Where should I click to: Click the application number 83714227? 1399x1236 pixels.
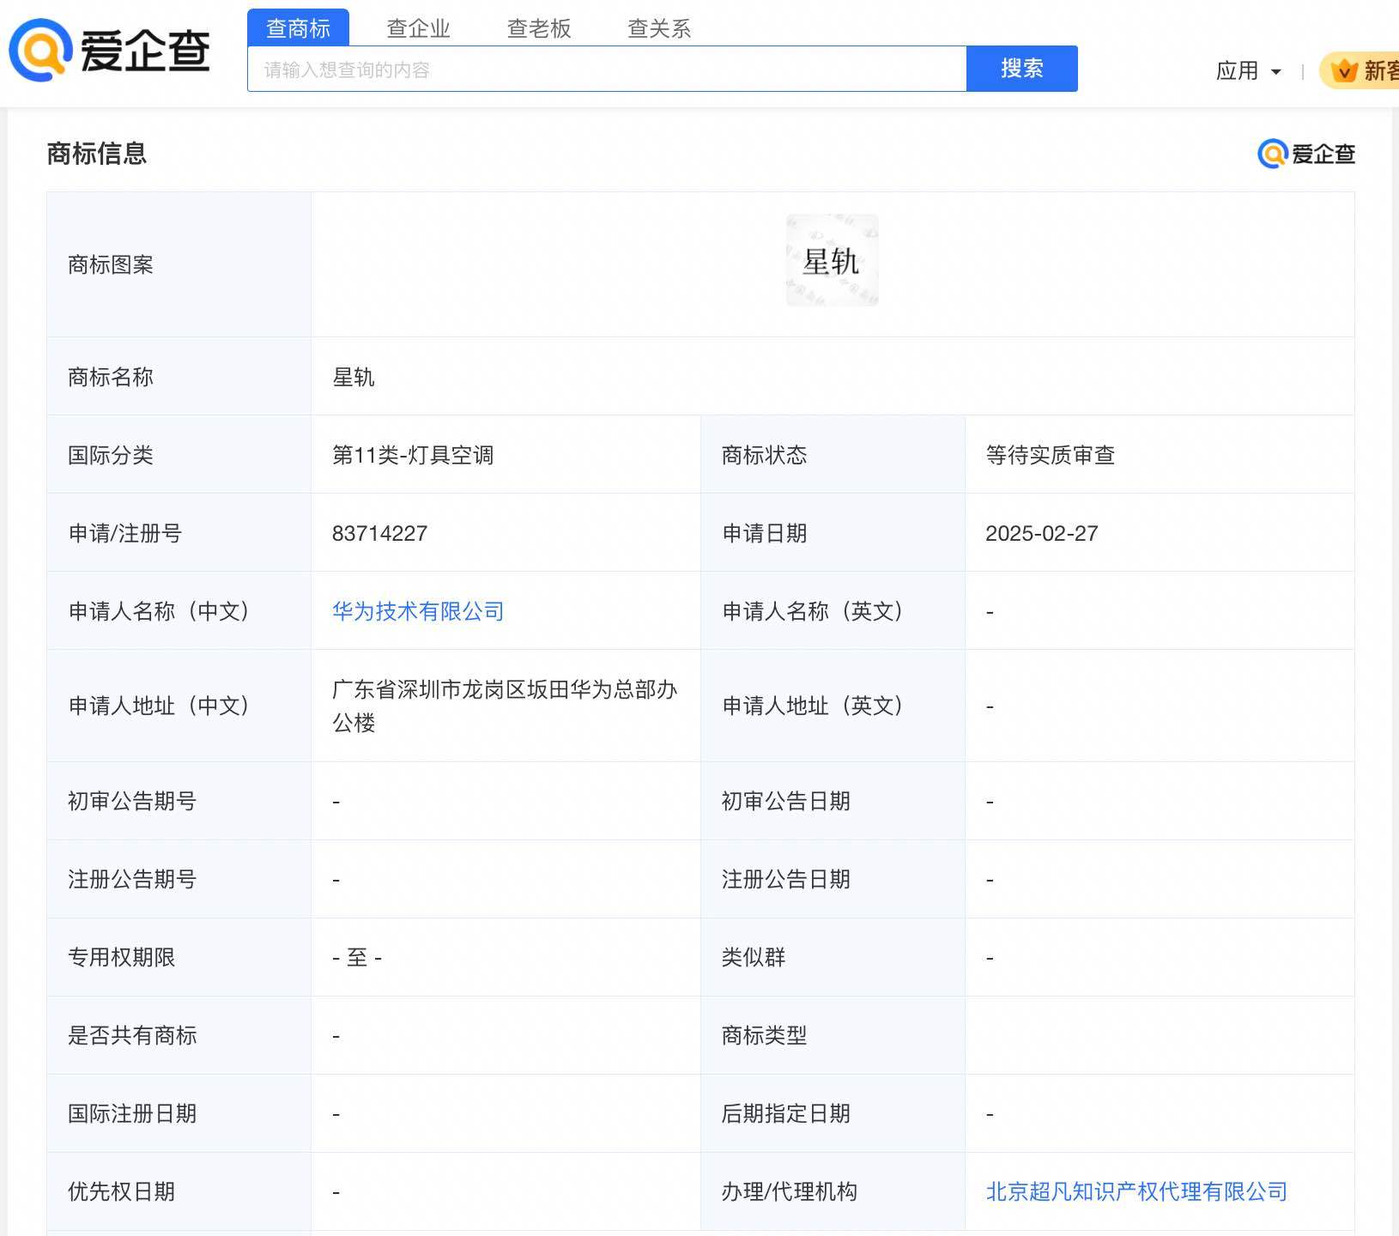click(x=379, y=533)
